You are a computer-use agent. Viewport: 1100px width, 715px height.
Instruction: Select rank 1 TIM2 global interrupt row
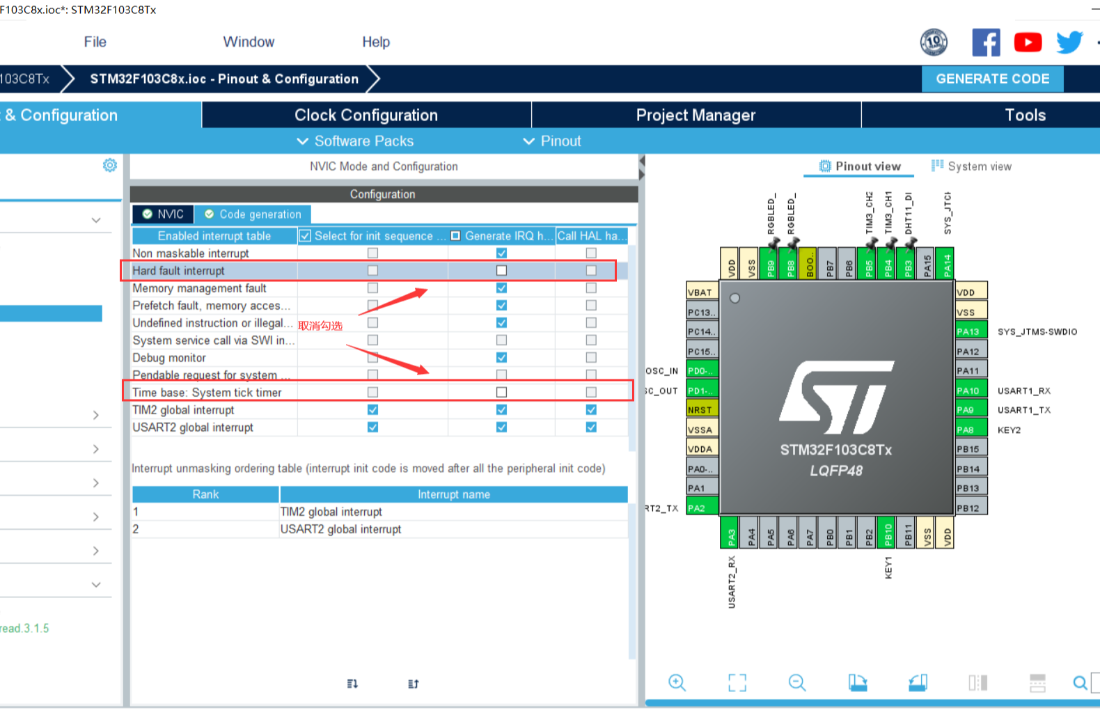point(379,512)
